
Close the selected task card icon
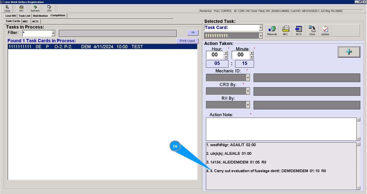click(312, 30)
